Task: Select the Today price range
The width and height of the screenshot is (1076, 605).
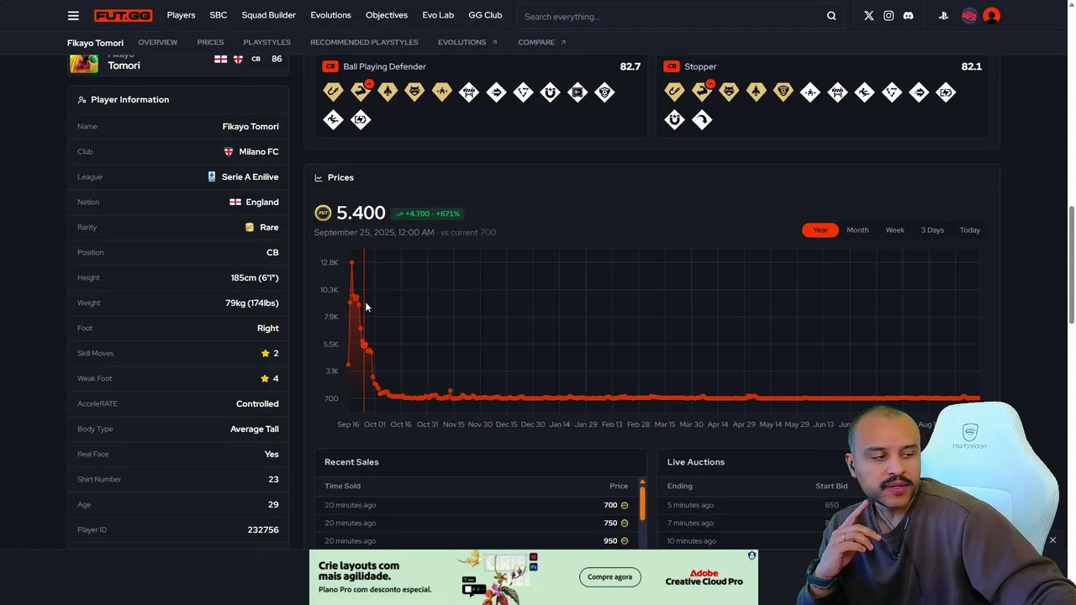Action: 970,230
